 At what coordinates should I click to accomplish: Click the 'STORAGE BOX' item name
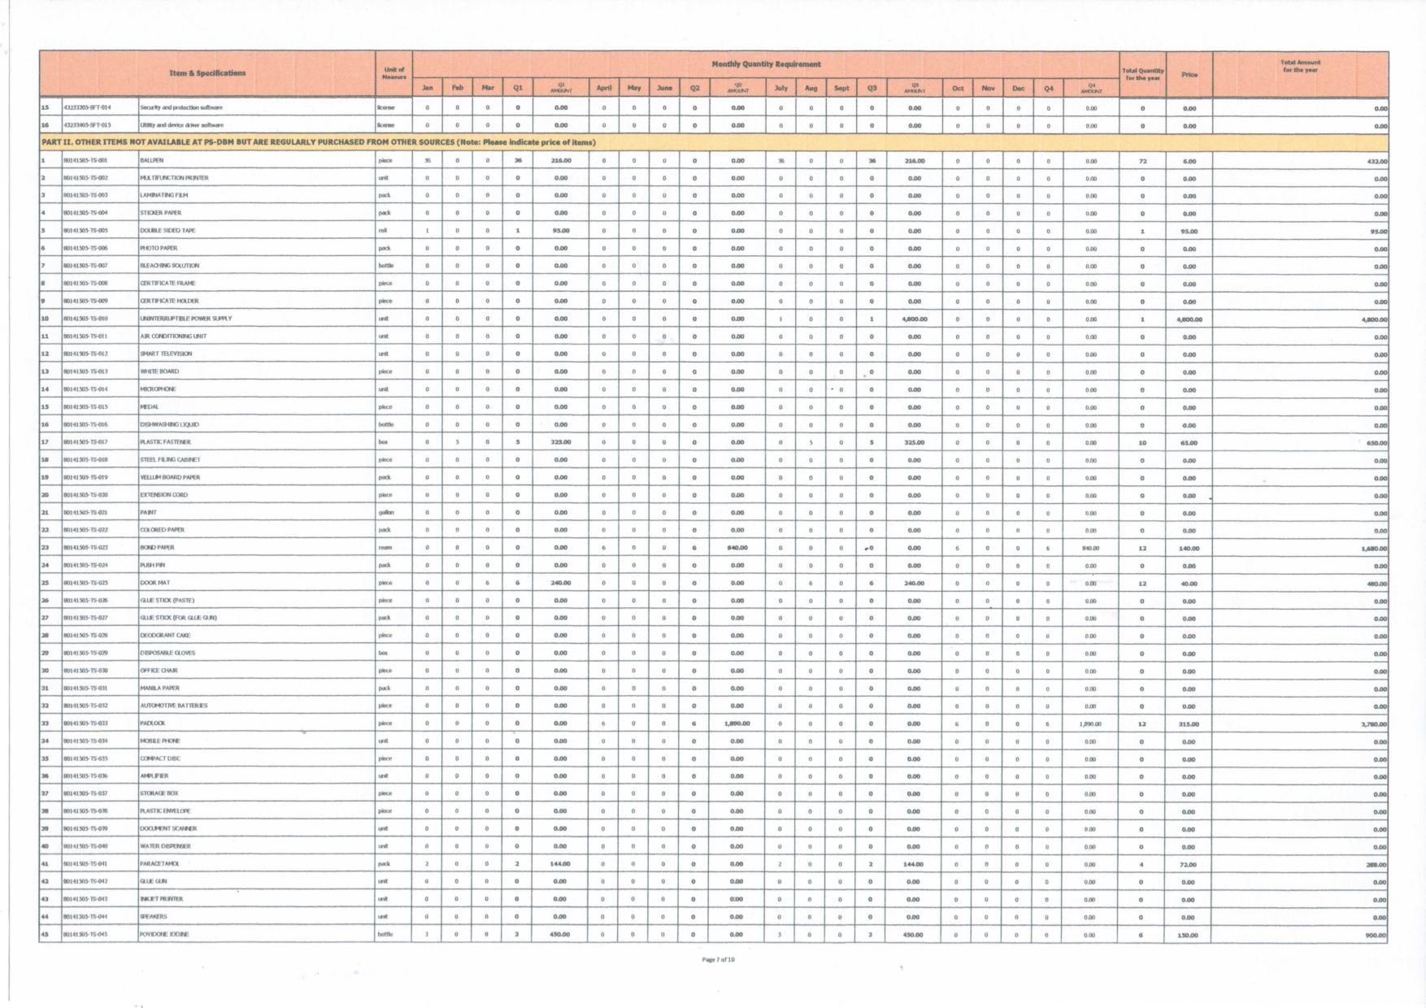coord(159,793)
